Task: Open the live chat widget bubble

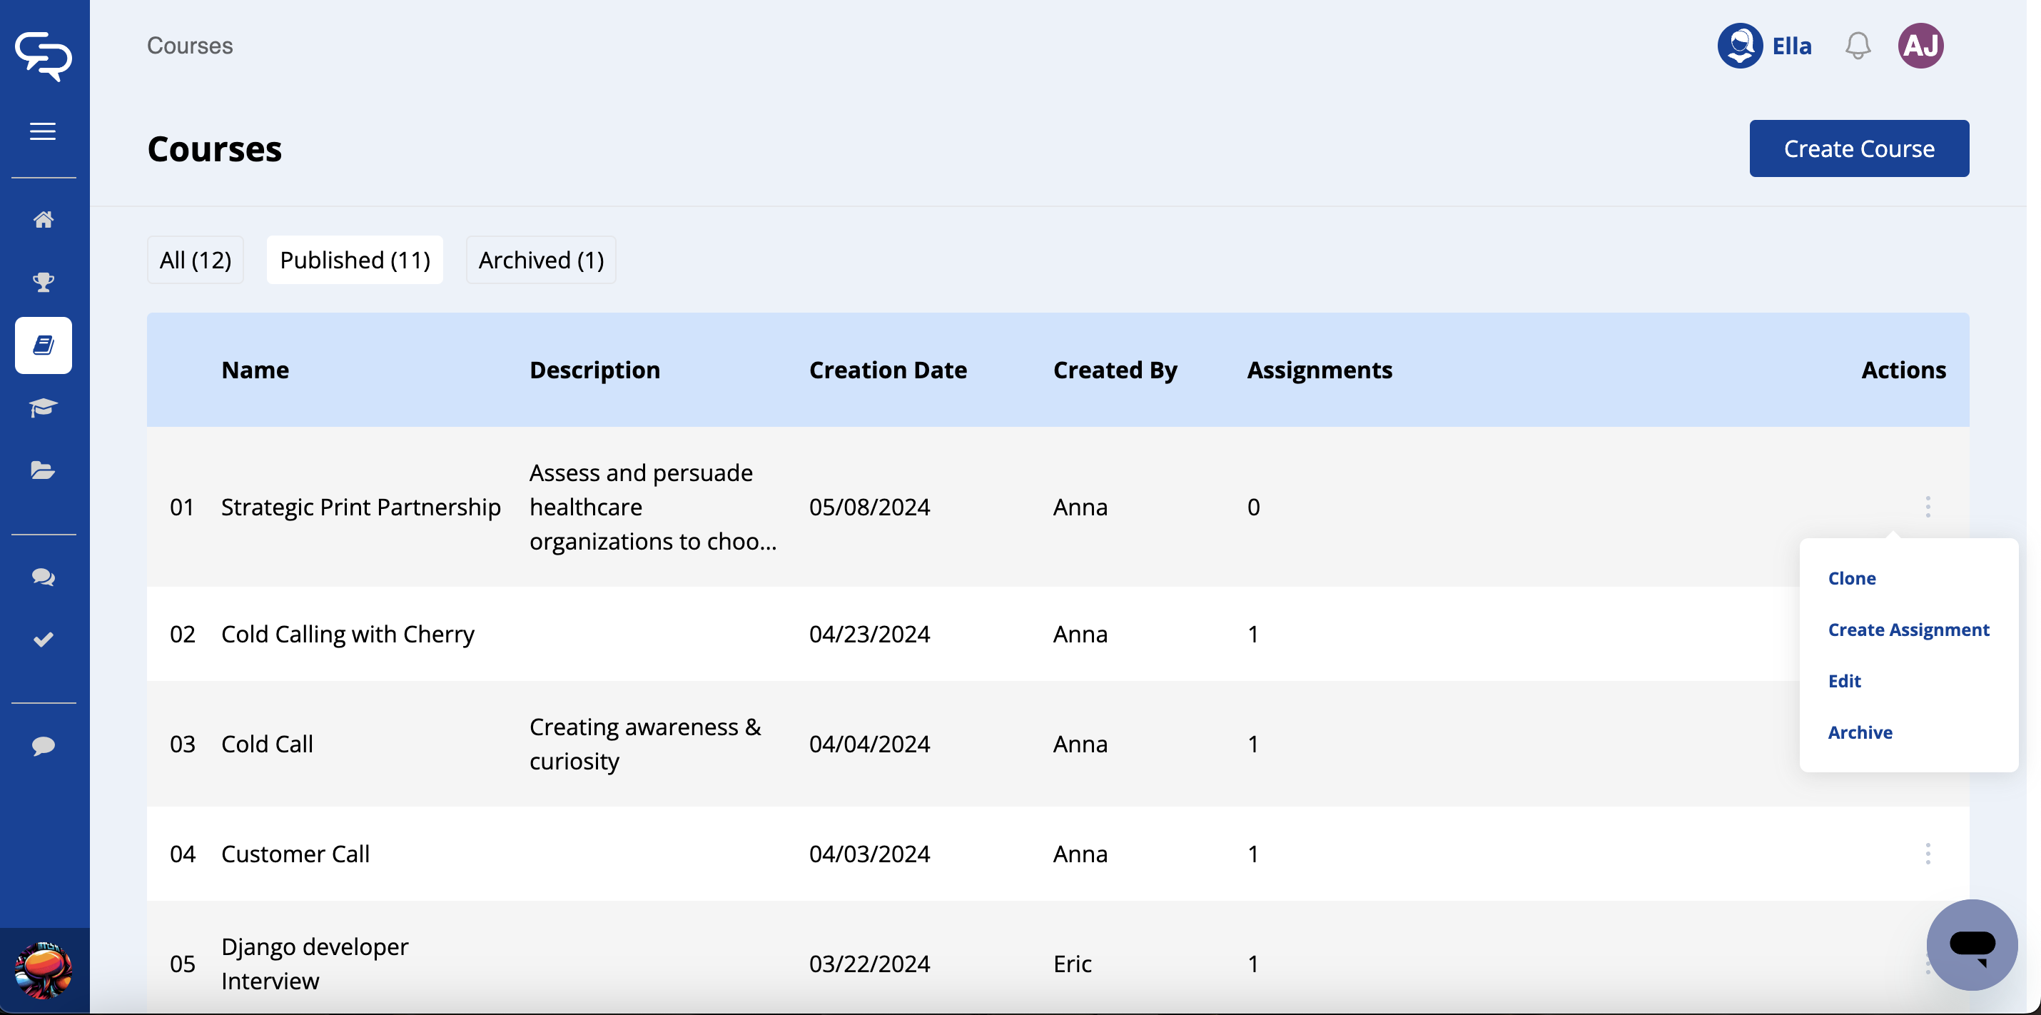Action: 1971,944
